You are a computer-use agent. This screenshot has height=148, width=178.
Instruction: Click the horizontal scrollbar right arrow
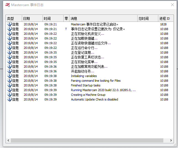pos(171,141)
